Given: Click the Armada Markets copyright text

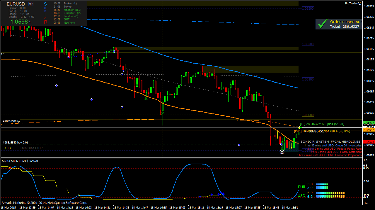Looking at the screenshot, I should [x=44, y=202].
